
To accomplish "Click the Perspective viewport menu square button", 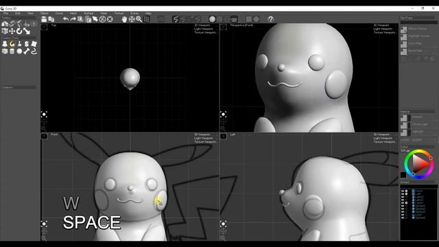I will pos(223,27).
